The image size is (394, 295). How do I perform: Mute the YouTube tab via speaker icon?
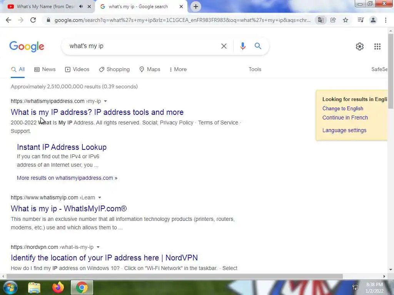pos(81,7)
